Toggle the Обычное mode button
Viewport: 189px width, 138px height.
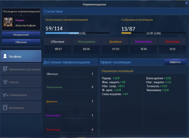point(21,42)
